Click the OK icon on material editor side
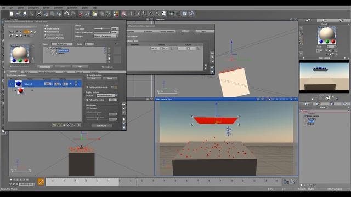The height and width of the screenshot is (197, 351). 124,104
